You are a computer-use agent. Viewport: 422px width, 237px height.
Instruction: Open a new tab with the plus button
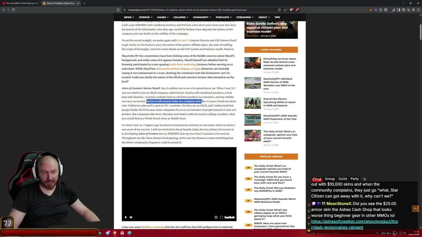tap(84, 3)
